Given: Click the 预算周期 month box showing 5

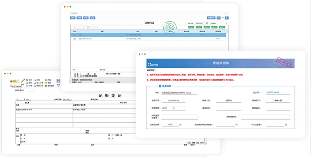Looking at the screenshot, I should coord(179,108).
